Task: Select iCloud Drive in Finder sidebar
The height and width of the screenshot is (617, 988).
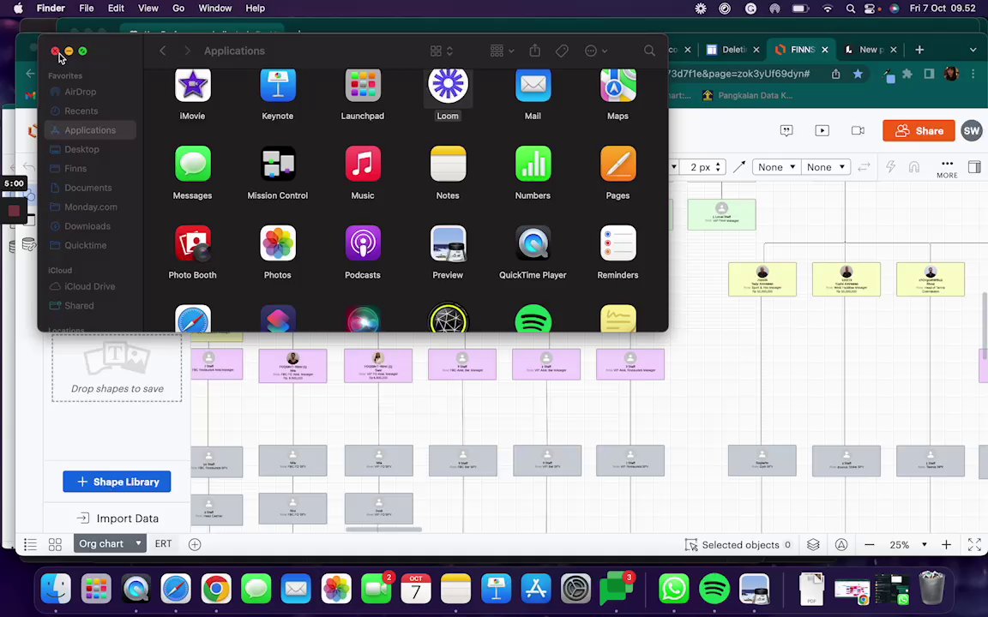Action: (89, 286)
